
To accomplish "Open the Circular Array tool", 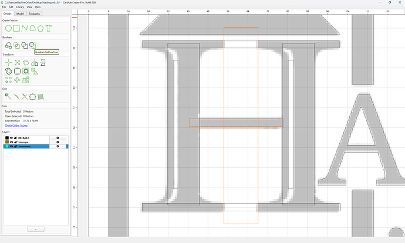I will pos(17,80).
